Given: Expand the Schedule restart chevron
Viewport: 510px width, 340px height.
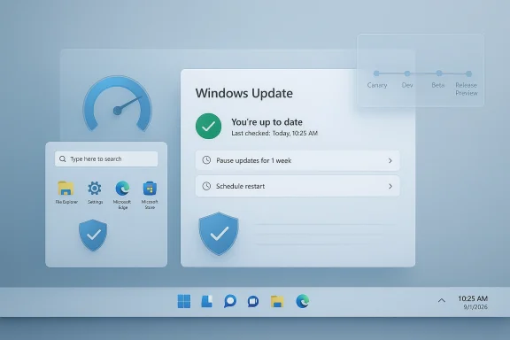Looking at the screenshot, I should 390,186.
